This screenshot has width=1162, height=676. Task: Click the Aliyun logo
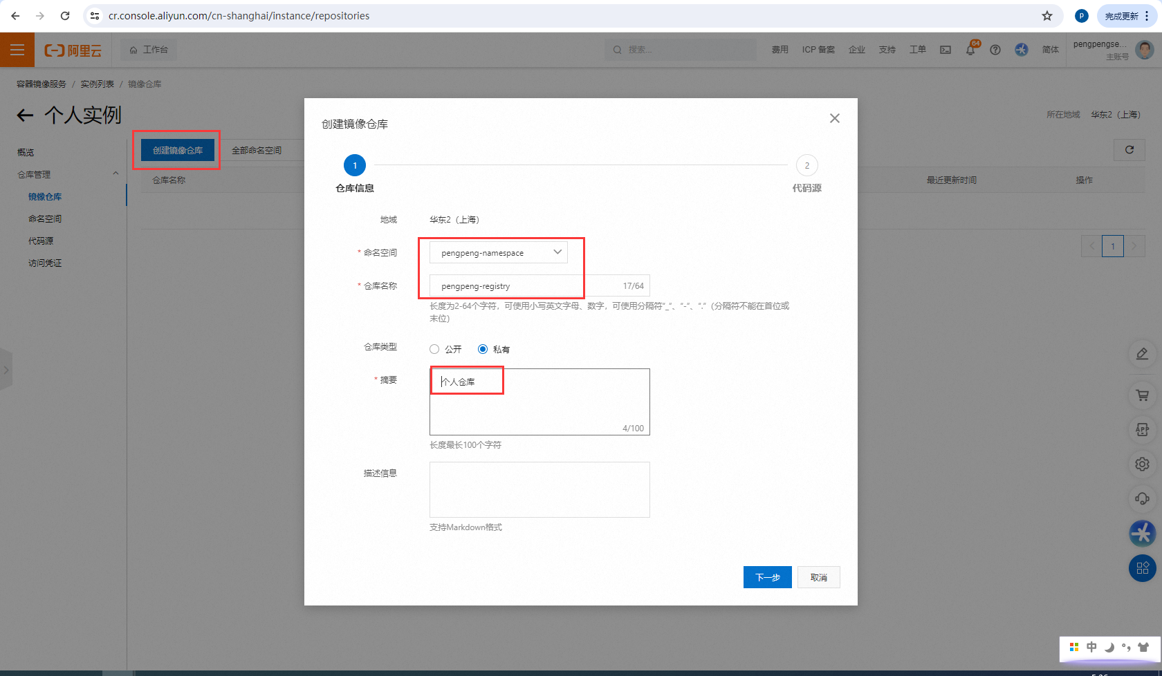(73, 50)
